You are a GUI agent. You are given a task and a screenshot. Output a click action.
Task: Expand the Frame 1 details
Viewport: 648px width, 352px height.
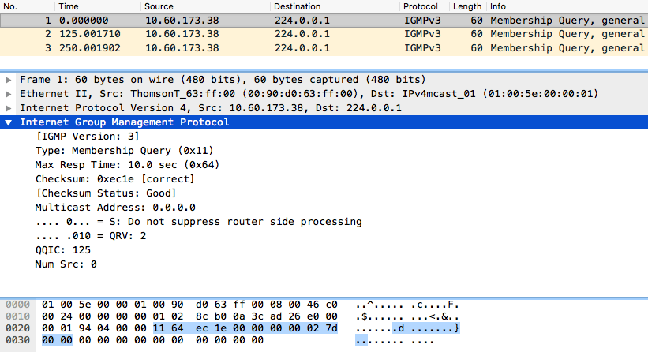pyautogui.click(x=9, y=80)
